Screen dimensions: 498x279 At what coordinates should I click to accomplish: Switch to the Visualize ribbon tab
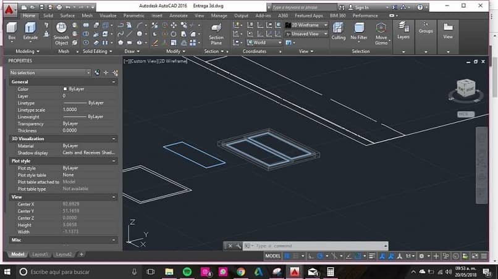pyautogui.click(x=108, y=15)
